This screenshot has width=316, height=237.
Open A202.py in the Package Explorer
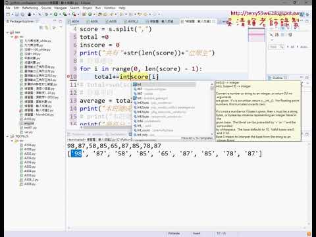(30, 153)
